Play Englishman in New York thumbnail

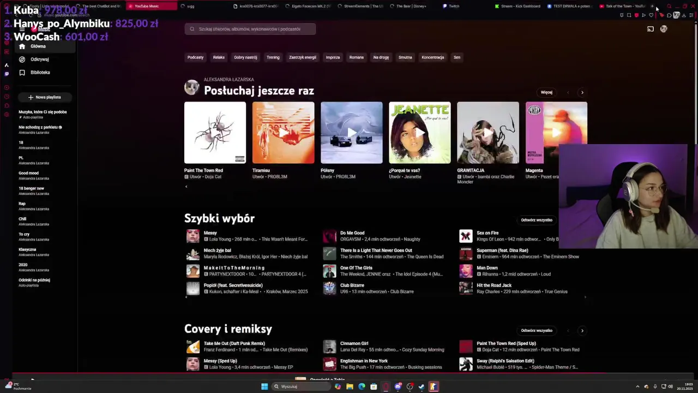pyautogui.click(x=329, y=364)
